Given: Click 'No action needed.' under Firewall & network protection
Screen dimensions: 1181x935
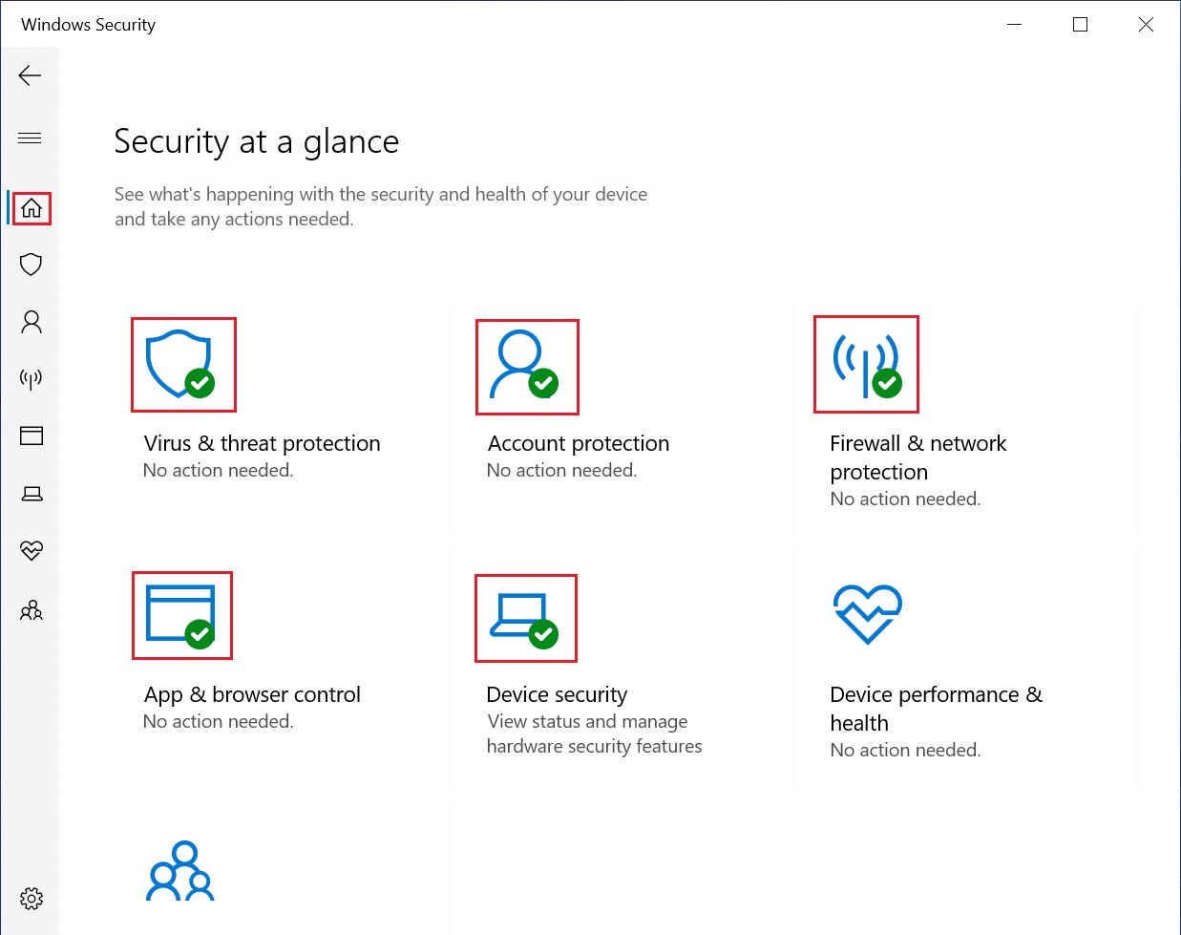Looking at the screenshot, I should 905,499.
